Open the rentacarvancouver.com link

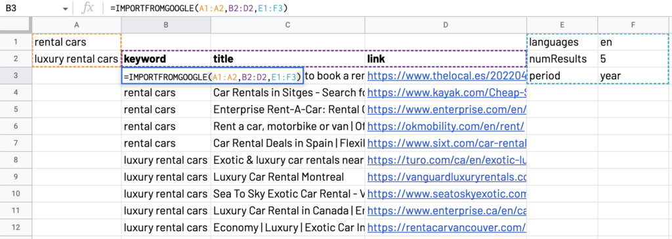pyautogui.click(x=447, y=227)
